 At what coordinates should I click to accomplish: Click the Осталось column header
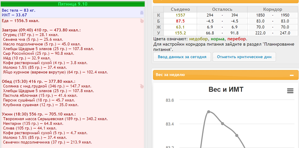(222, 9)
